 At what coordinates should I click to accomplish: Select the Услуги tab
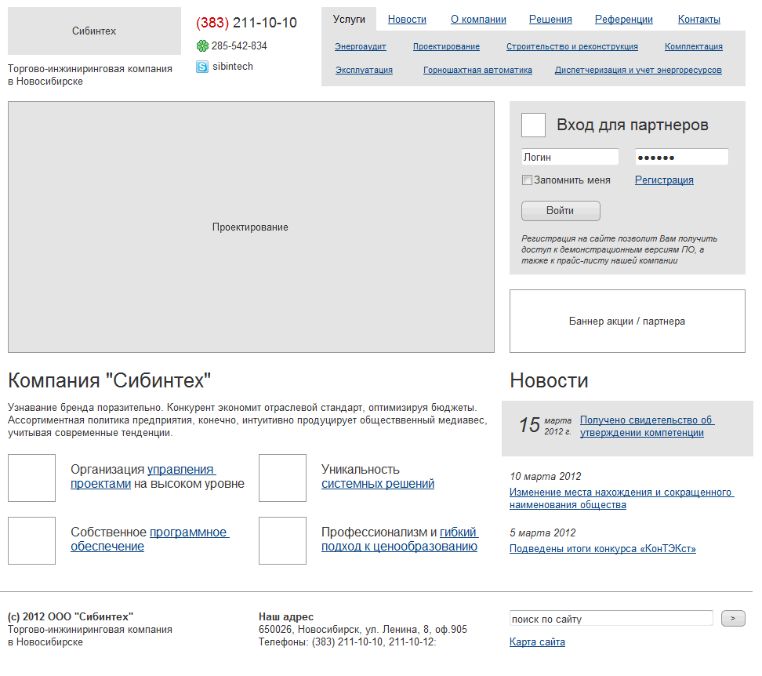[349, 20]
